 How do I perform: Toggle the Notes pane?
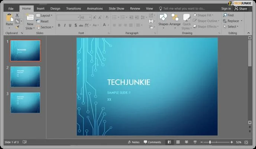[134, 142]
